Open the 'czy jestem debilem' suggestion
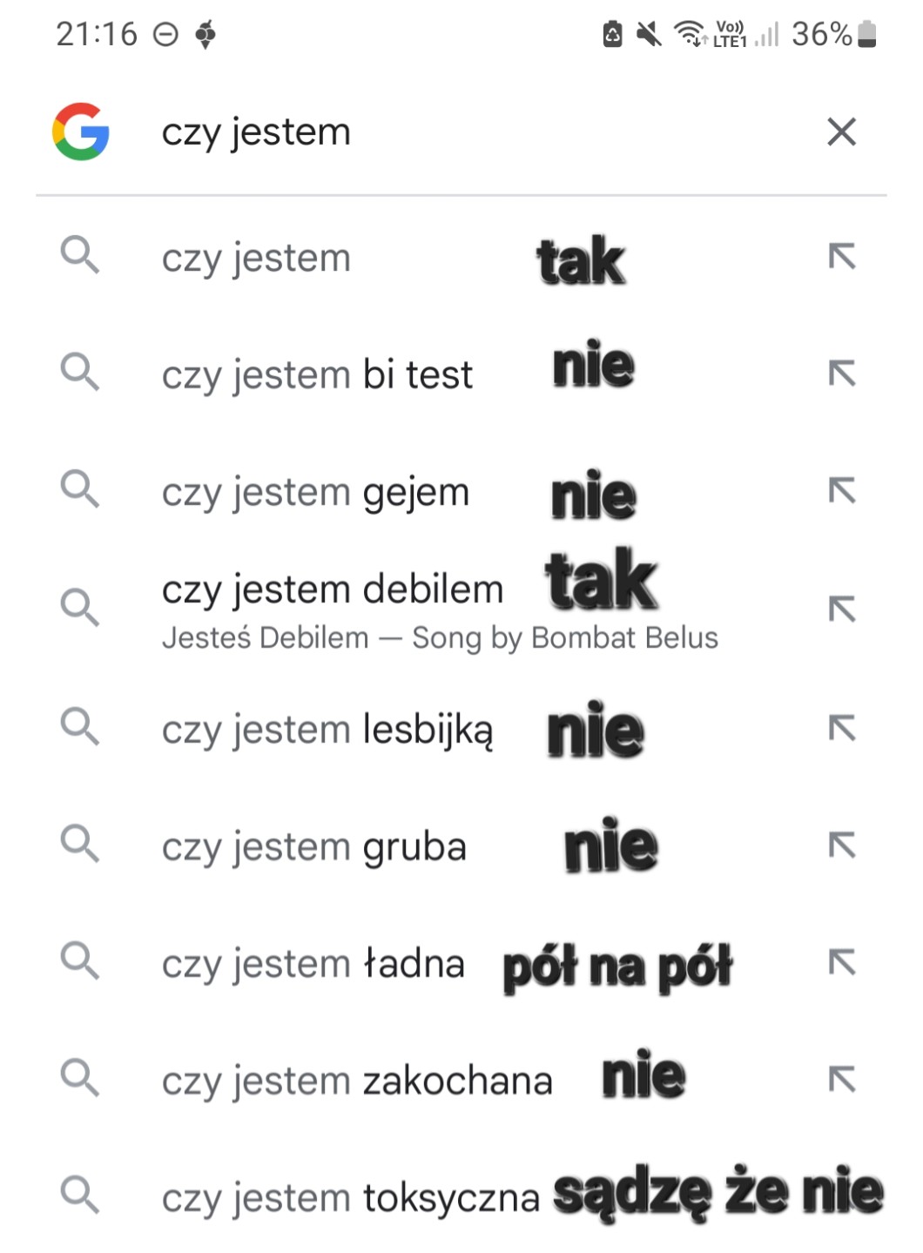923x1253 pixels. (x=333, y=590)
